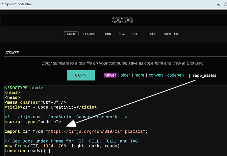
Task: Go to the NPM tab
Action: 122,34
